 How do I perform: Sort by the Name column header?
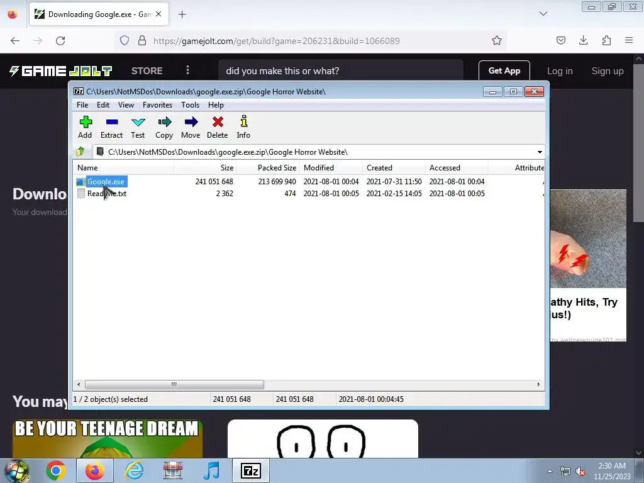click(123, 167)
